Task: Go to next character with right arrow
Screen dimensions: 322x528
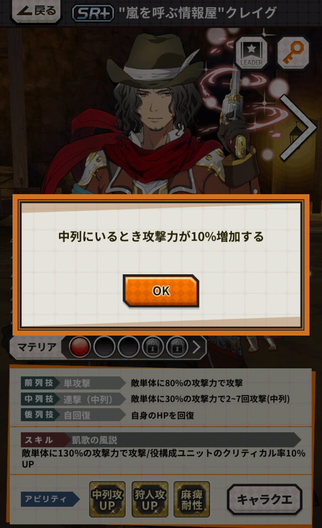Action: (x=298, y=127)
